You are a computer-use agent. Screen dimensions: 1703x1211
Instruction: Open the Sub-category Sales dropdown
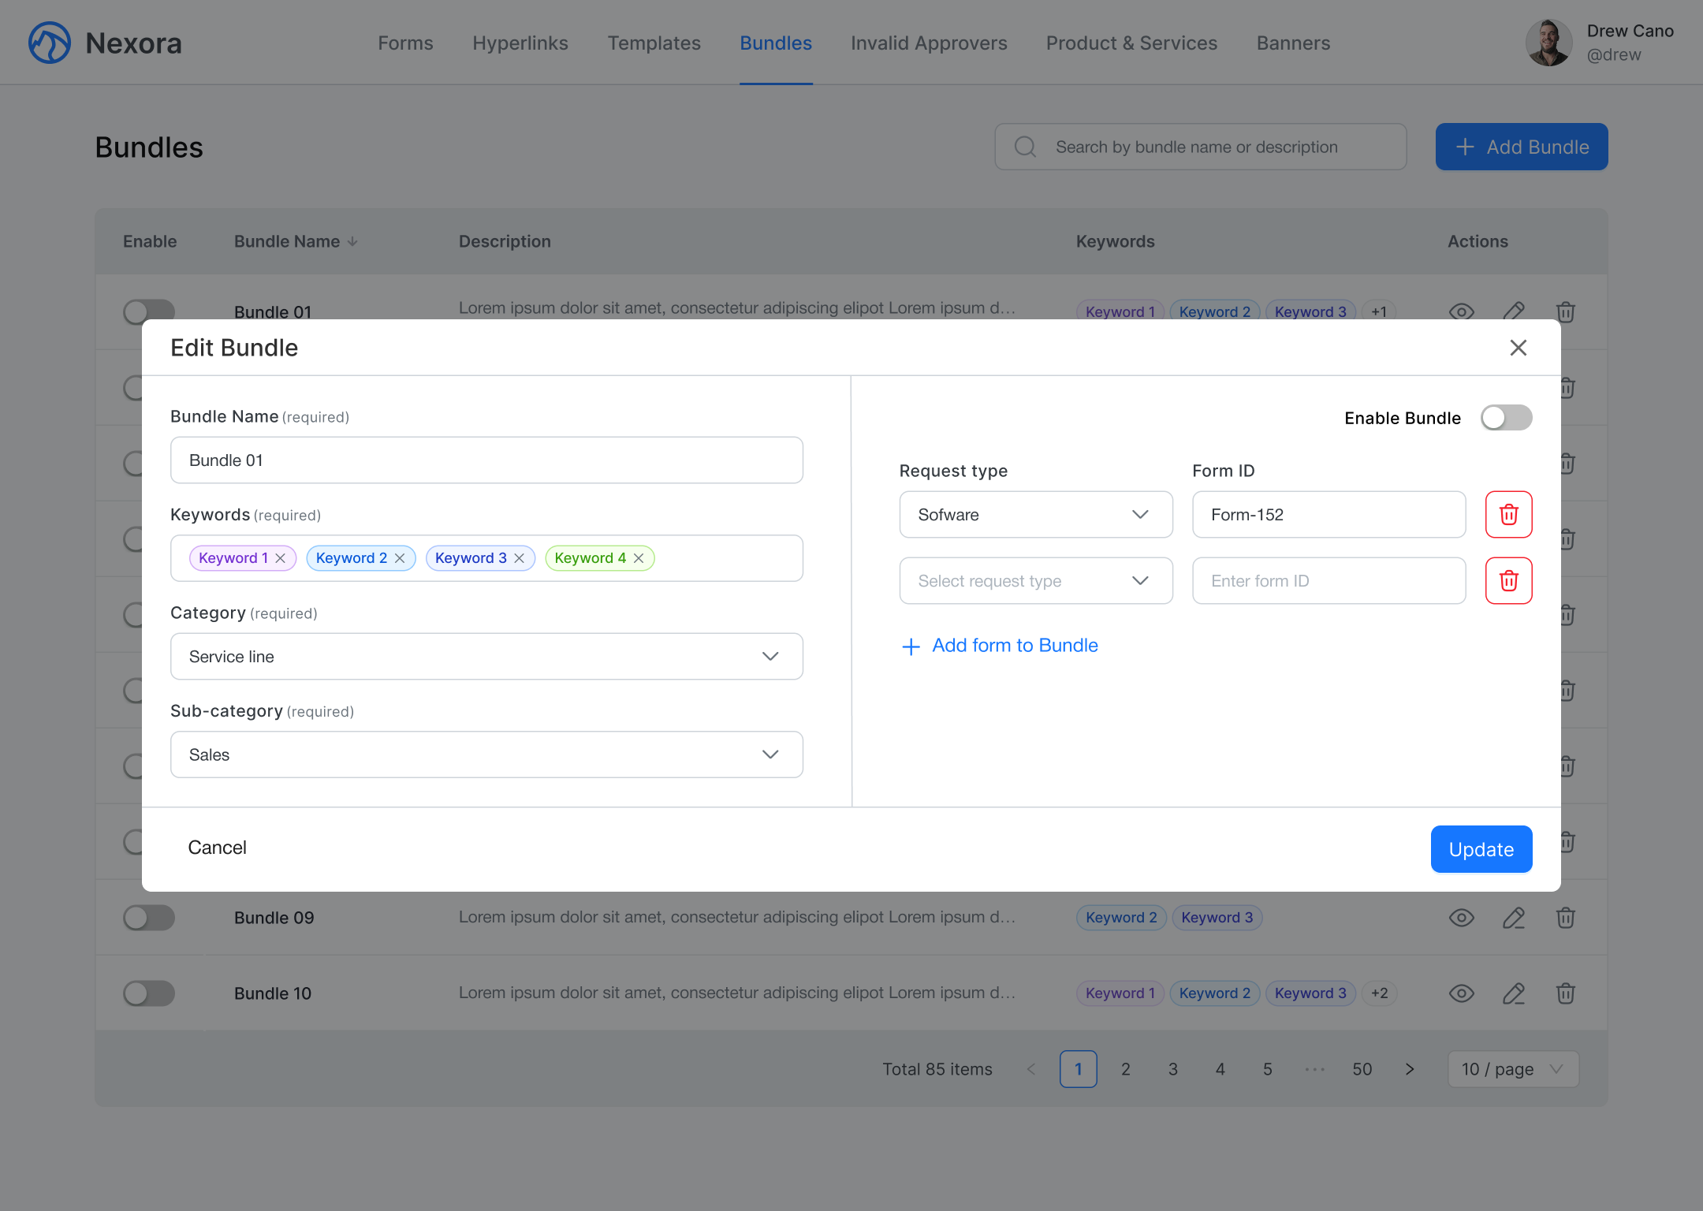(486, 755)
